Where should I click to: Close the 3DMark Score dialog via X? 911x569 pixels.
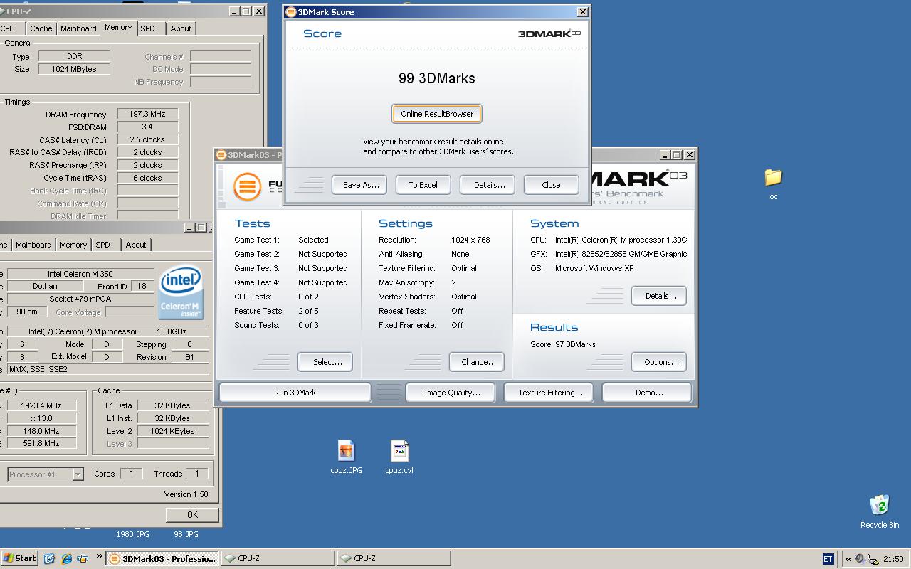[x=582, y=11]
